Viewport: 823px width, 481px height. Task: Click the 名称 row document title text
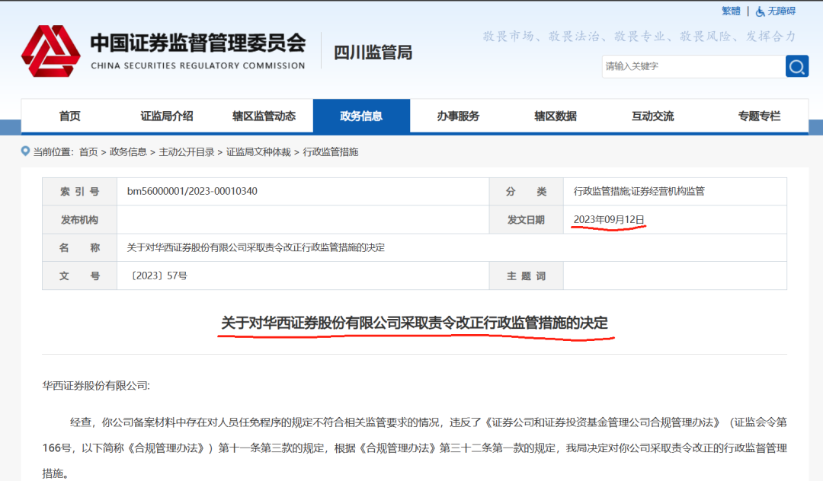(x=255, y=247)
